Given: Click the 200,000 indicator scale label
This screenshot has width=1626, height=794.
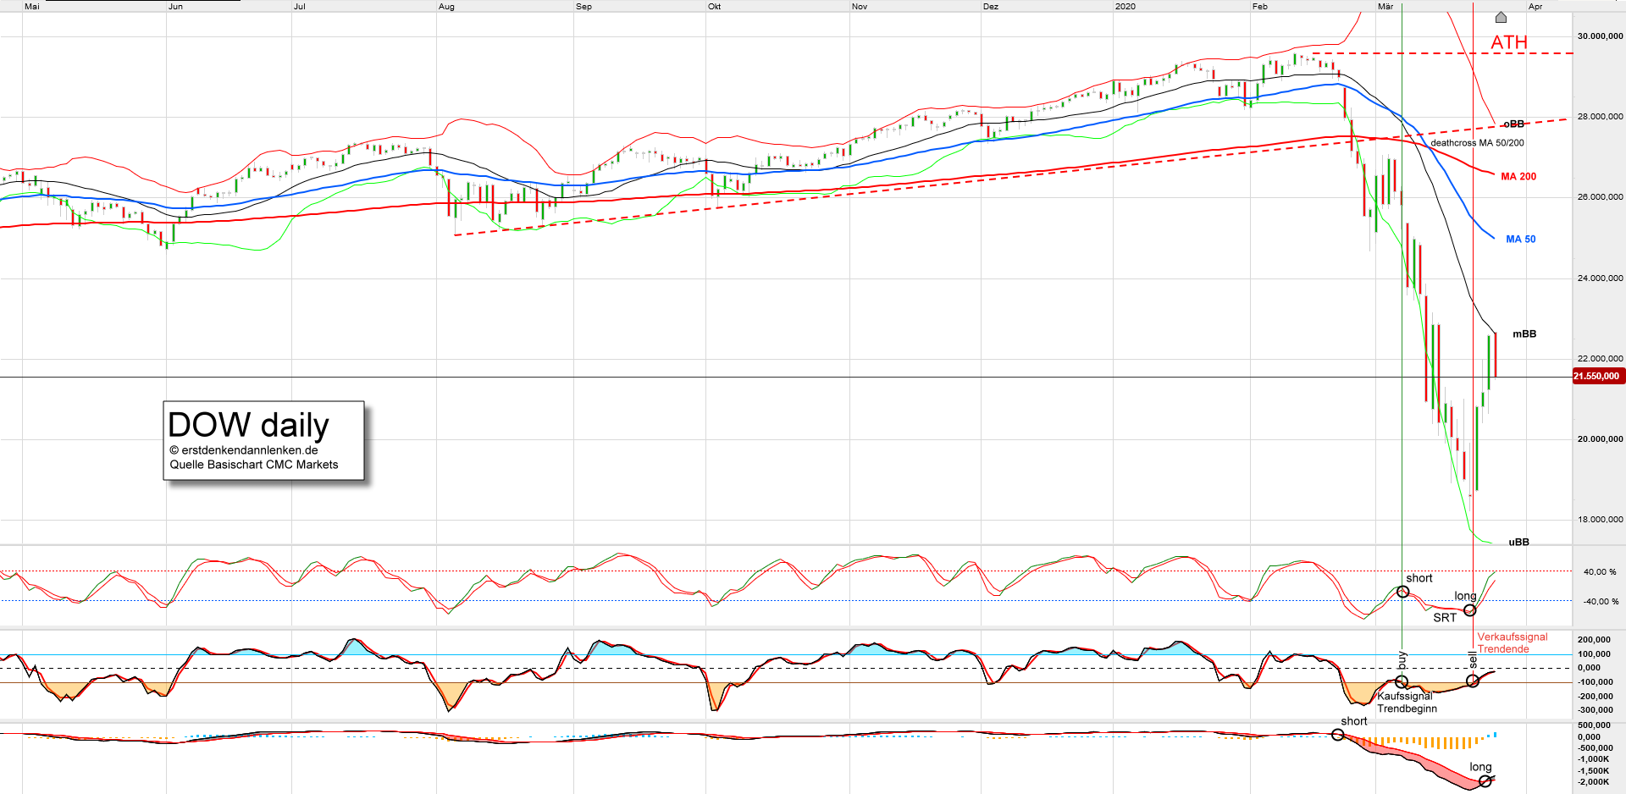Looking at the screenshot, I should point(1595,640).
